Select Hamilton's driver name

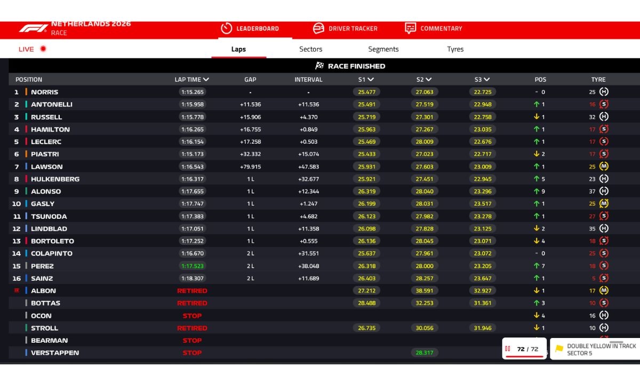click(x=50, y=129)
